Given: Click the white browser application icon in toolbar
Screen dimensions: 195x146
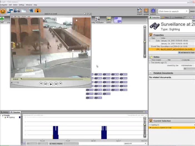Looking at the screenshot, I should 24,11.
